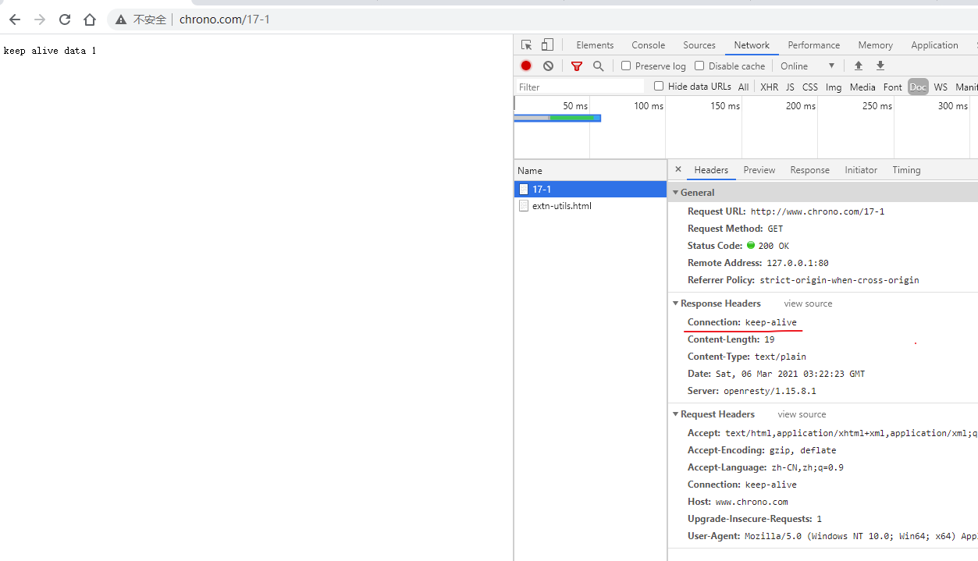Click the export HAR download arrow

click(880, 66)
